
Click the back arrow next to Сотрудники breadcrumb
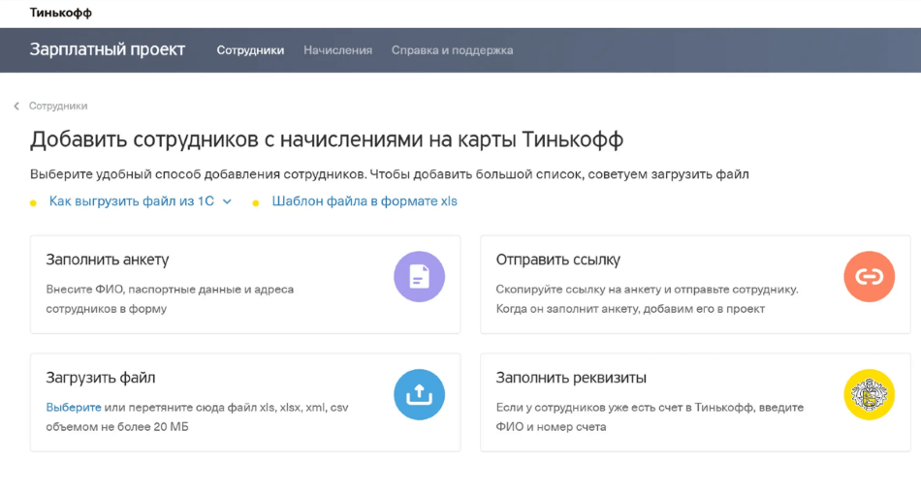(x=16, y=107)
